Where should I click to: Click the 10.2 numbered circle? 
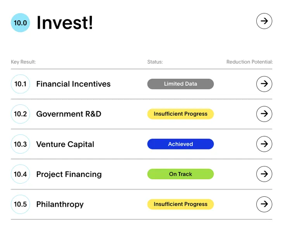point(20,114)
